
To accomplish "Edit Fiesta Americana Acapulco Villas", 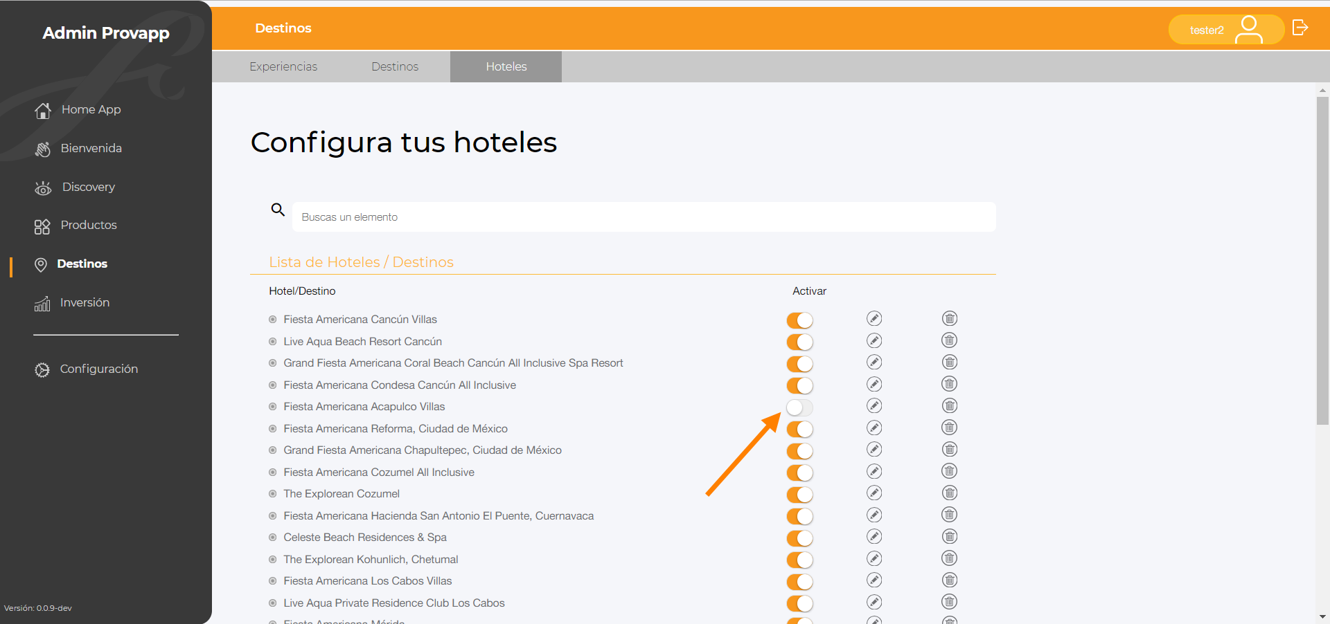I will (x=874, y=405).
